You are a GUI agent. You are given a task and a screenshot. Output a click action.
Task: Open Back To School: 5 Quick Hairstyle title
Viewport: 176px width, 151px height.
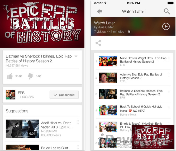[x=141, y=108]
